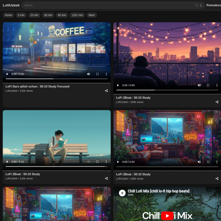Open more options on city rooftop video
This screenshot has height=221, width=221.
217,85
